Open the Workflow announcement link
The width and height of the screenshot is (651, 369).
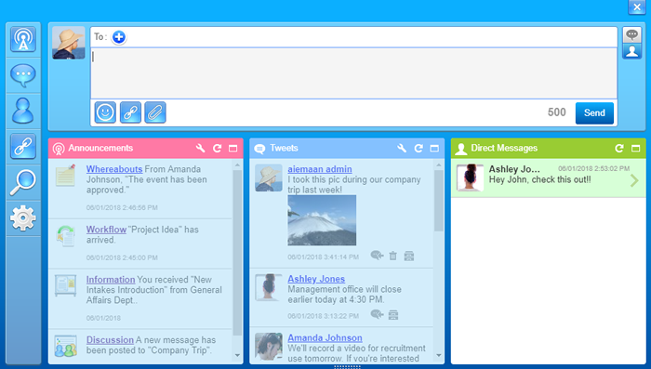point(106,230)
